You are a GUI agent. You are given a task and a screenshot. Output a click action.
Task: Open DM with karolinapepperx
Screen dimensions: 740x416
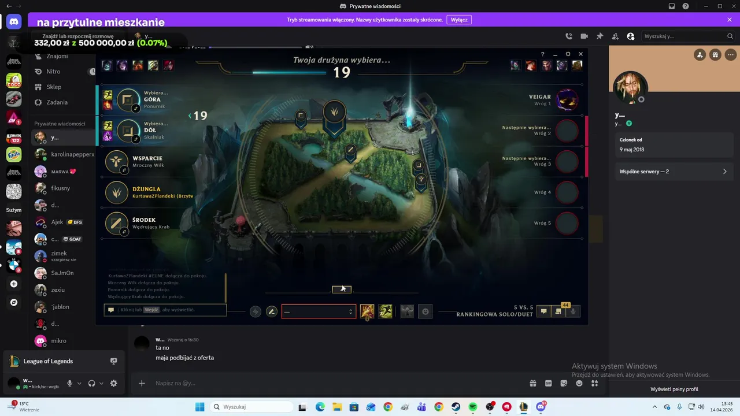point(64,155)
